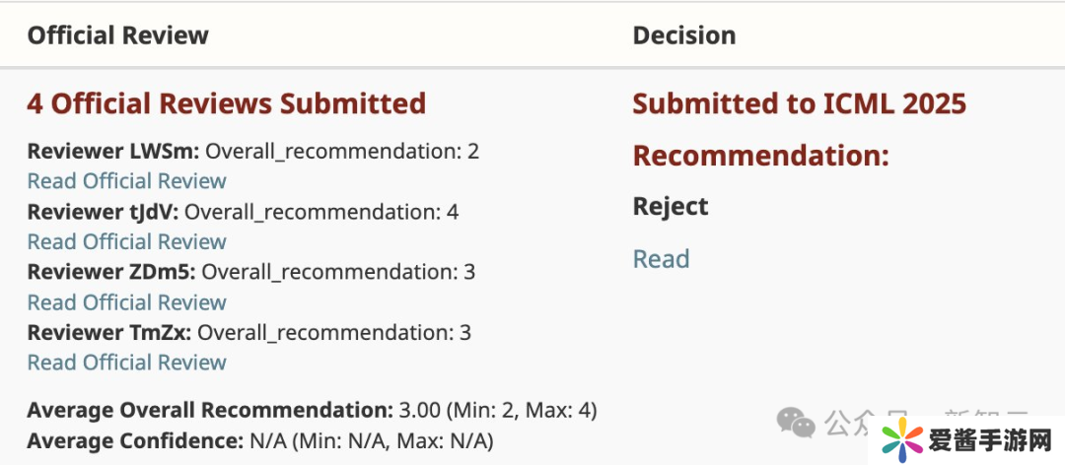
Task: Click the Submitted to ICML 2025 heading
Action: (x=799, y=103)
